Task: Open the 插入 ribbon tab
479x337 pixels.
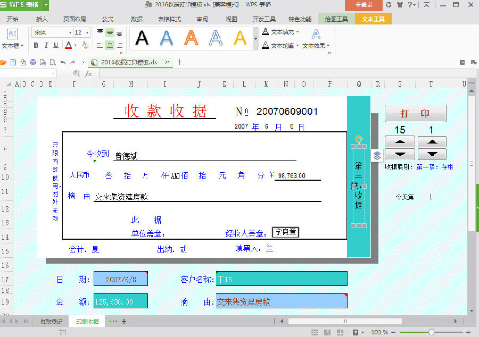Action: tap(42, 19)
